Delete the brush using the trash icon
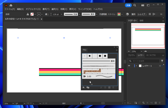Viewport: 168px width, 108px height. pos(113,87)
